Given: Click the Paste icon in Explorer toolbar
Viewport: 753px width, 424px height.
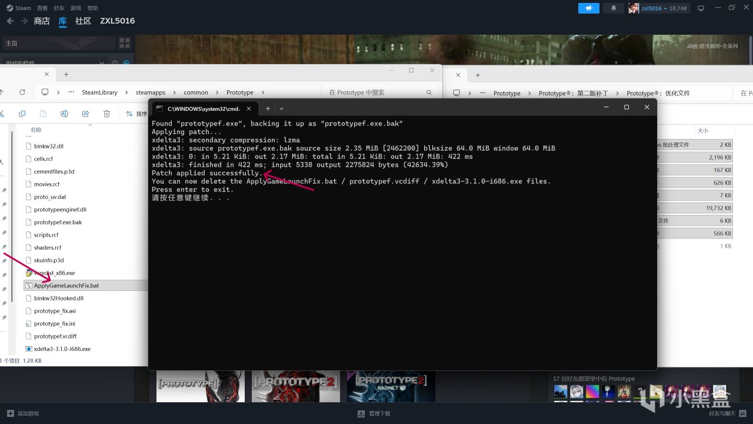Looking at the screenshot, I should [x=43, y=114].
